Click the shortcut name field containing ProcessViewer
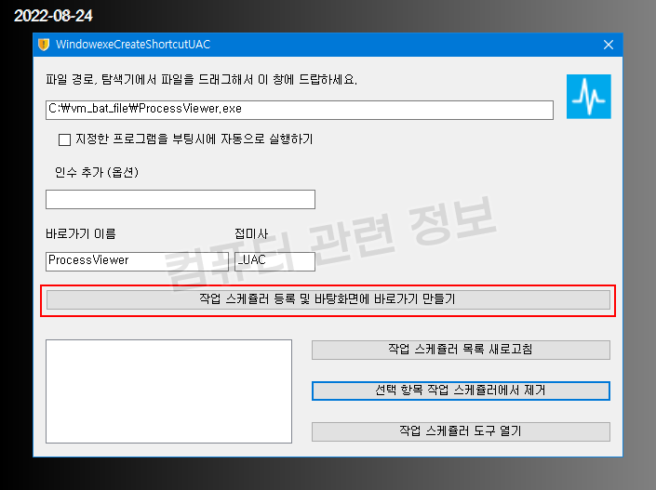The width and height of the screenshot is (656, 490). point(137,261)
